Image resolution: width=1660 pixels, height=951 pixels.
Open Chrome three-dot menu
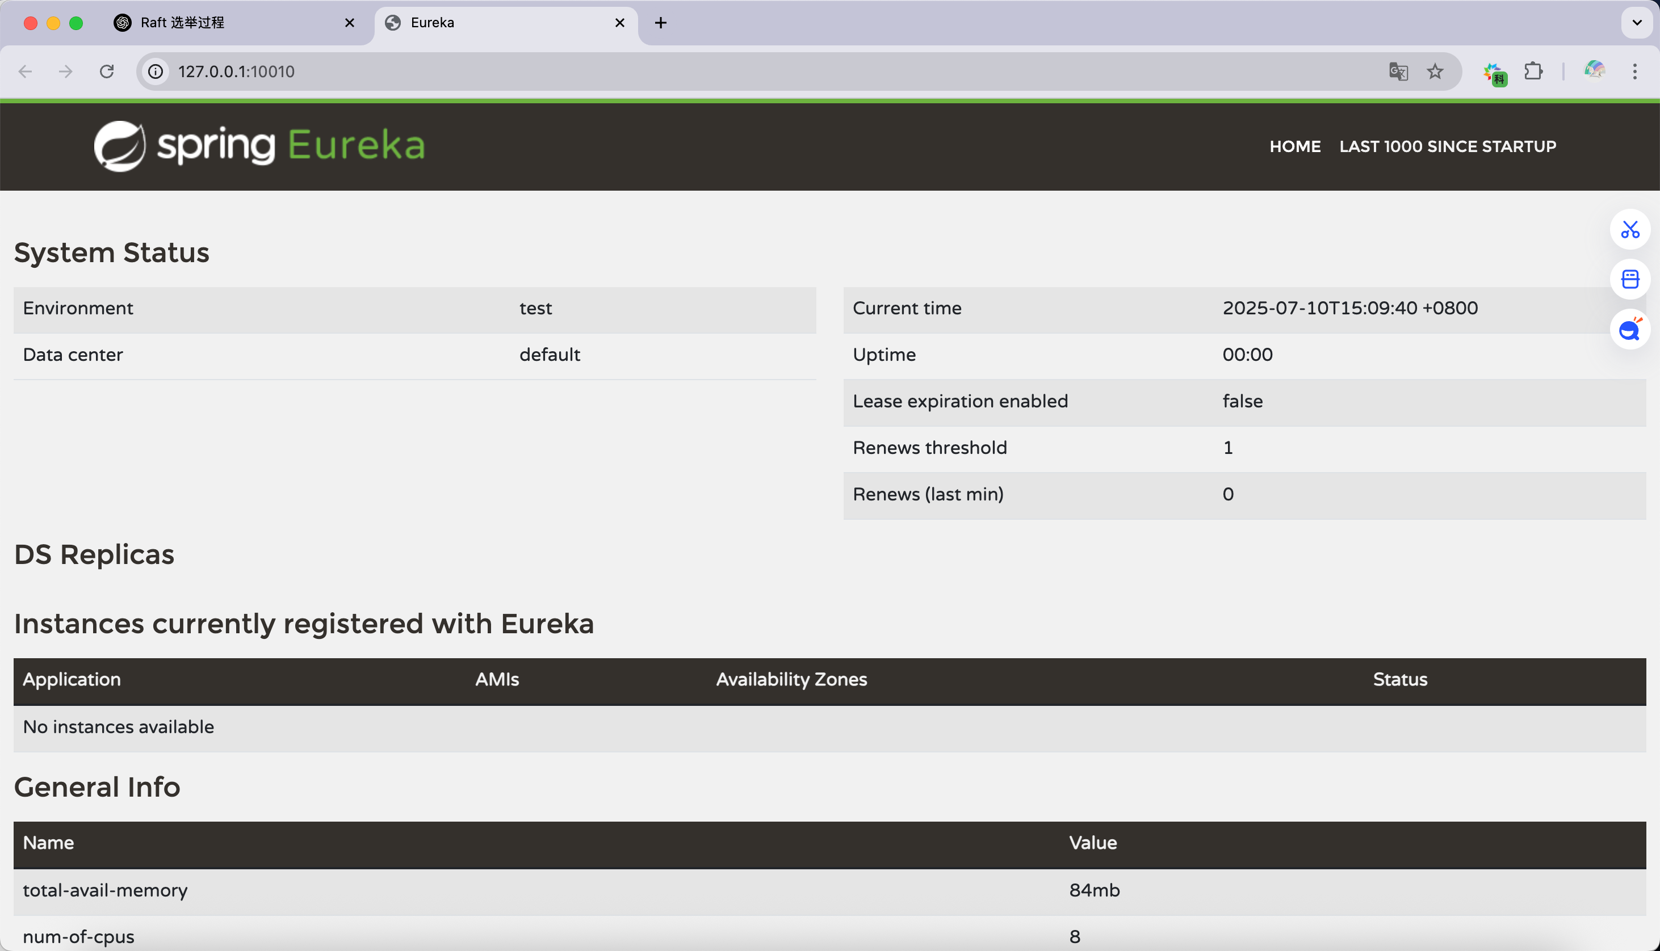[1634, 71]
